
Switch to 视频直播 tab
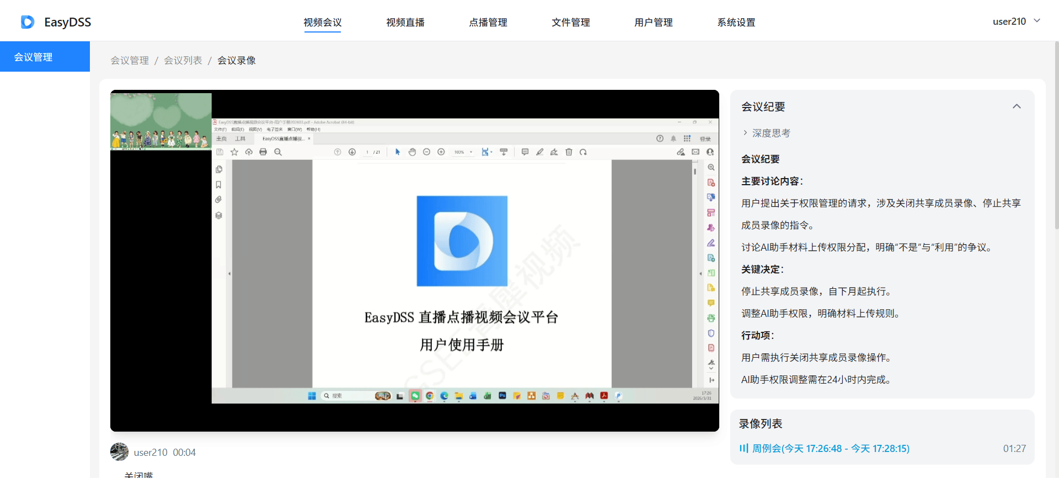point(405,23)
